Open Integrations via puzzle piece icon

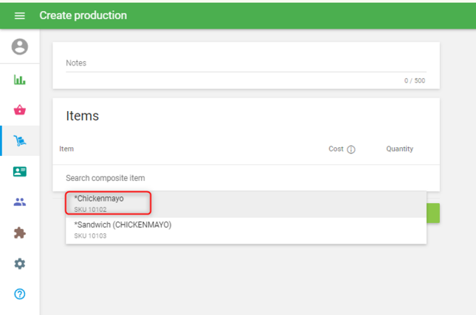20,233
